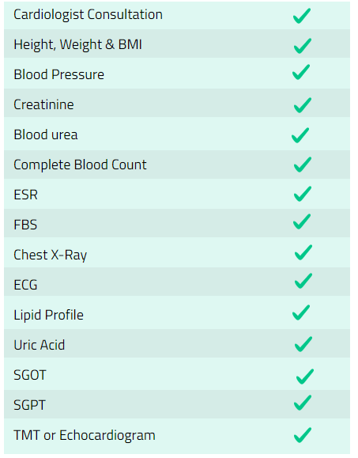Click the tick for TMT or Echocardiogram
Viewport: 358px width, 458px height.
click(303, 435)
